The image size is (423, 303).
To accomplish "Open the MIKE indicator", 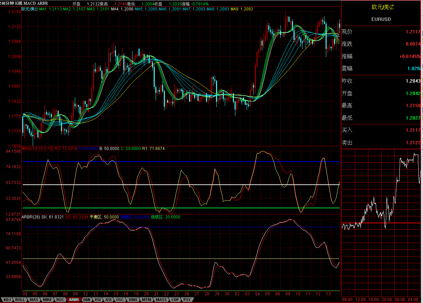I will 48,299.
